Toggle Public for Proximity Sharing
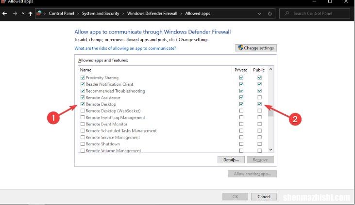This screenshot has height=205, width=355. coord(259,78)
